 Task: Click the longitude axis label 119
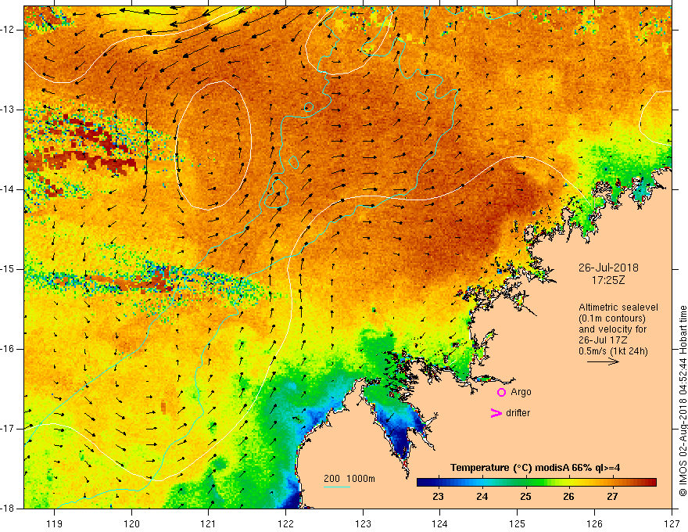(x=55, y=523)
